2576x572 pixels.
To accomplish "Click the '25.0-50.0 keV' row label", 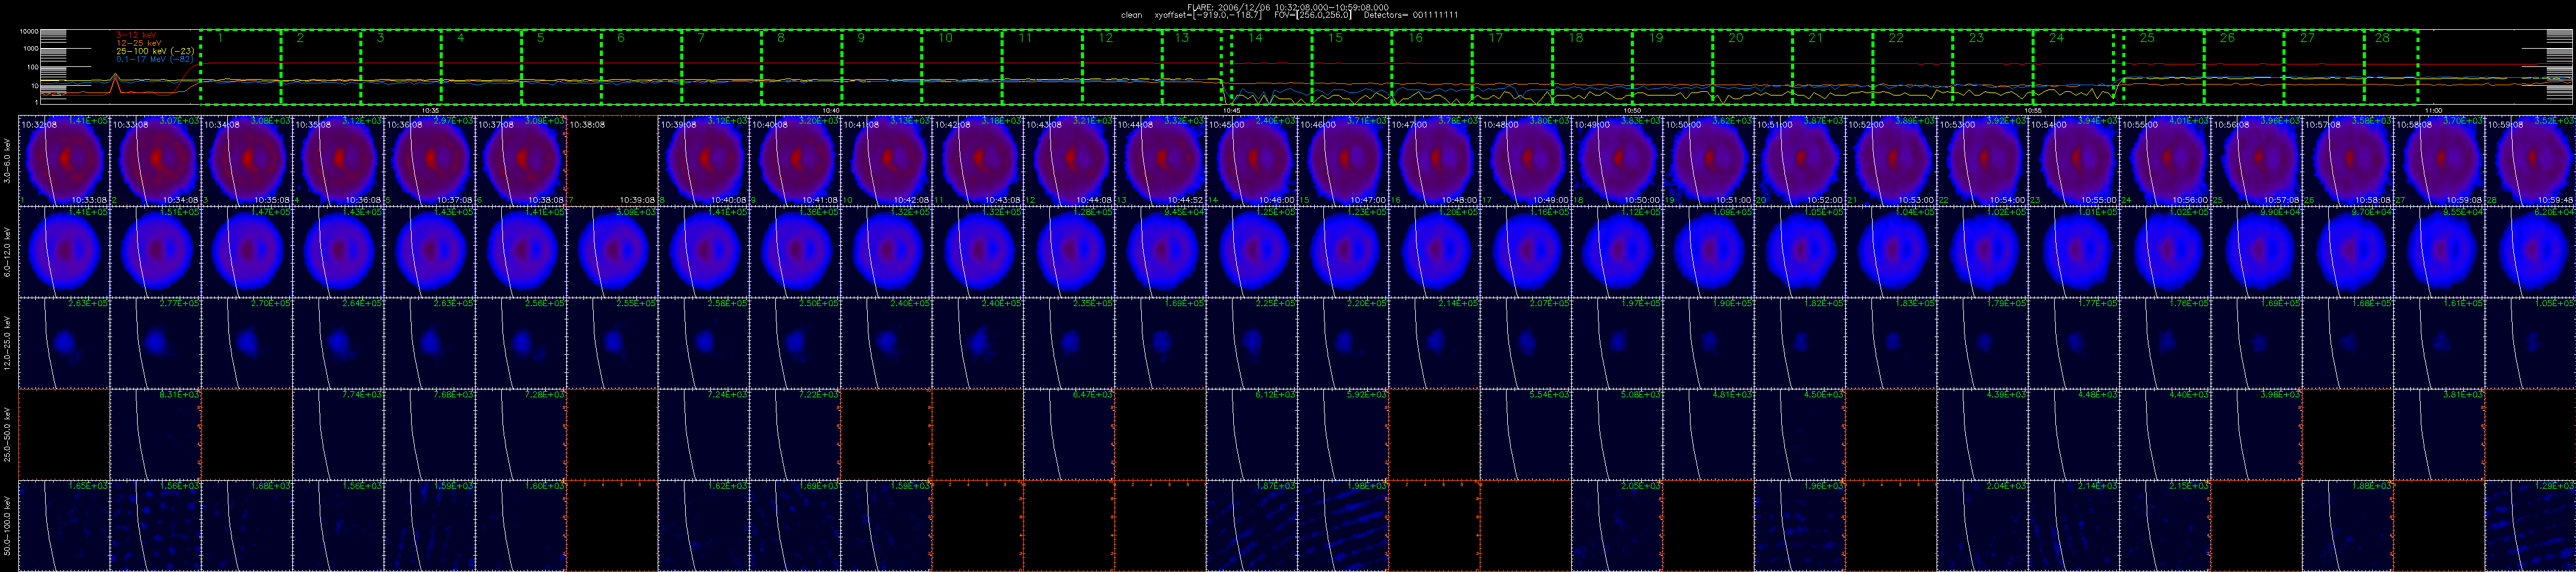I will [8, 434].
